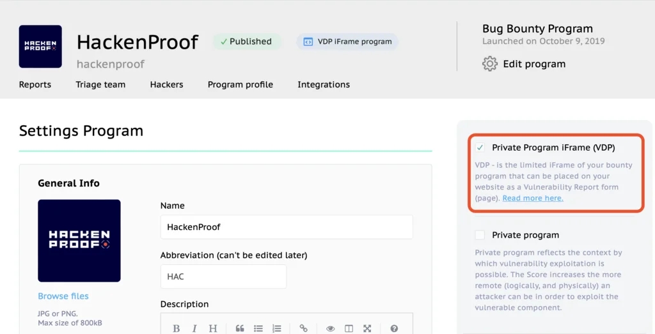The height and width of the screenshot is (334, 655).
Task: Click the Settings Program heading
Action: pyautogui.click(x=81, y=131)
